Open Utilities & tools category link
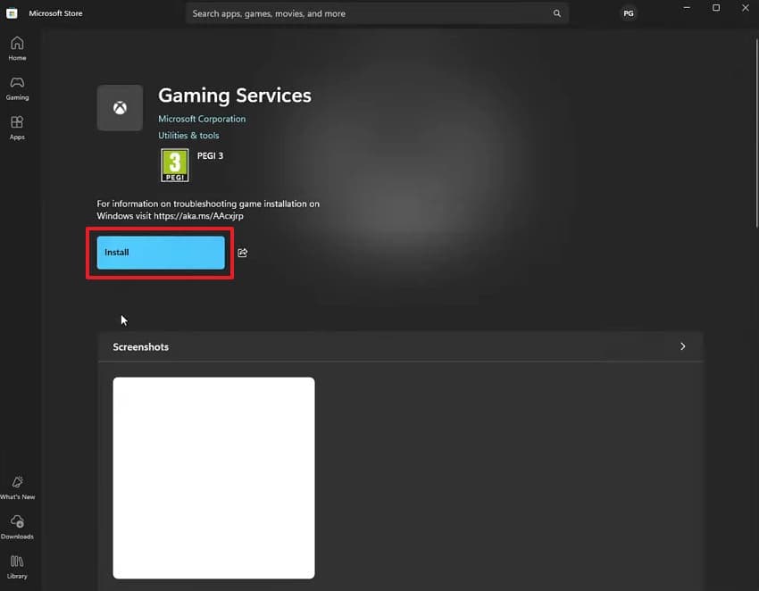This screenshot has width=759, height=591. pos(188,136)
